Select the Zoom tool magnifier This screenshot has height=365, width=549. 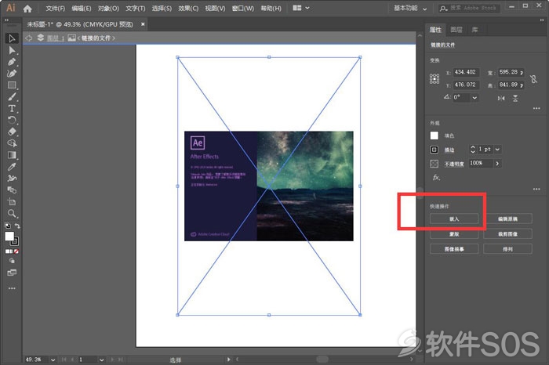[x=12, y=213]
